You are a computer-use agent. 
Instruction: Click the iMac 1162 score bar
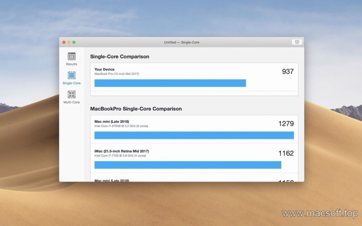coord(188,165)
